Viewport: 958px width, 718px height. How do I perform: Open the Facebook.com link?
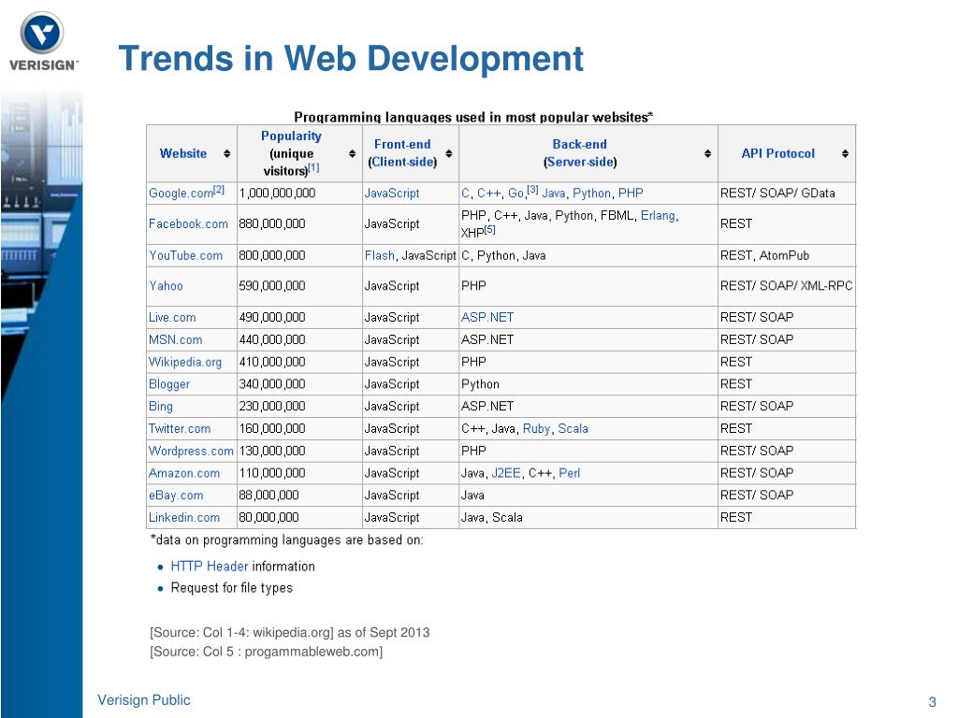pos(188,224)
